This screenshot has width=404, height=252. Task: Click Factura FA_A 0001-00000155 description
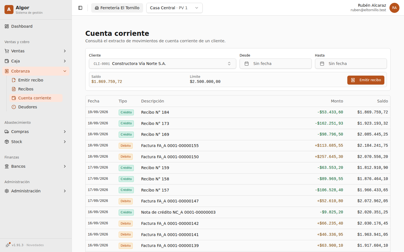pyautogui.click(x=170, y=146)
